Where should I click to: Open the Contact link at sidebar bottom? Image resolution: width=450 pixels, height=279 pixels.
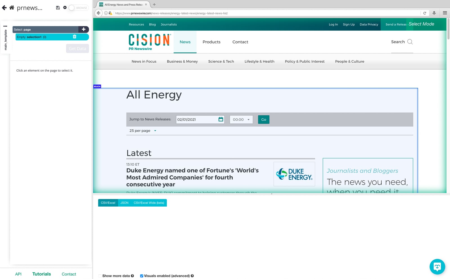pyautogui.click(x=69, y=274)
